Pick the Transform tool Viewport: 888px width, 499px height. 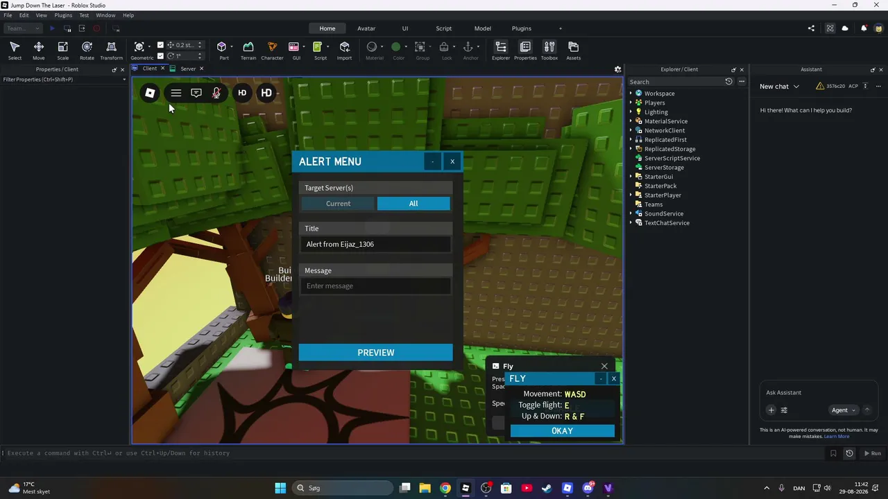[x=111, y=51]
